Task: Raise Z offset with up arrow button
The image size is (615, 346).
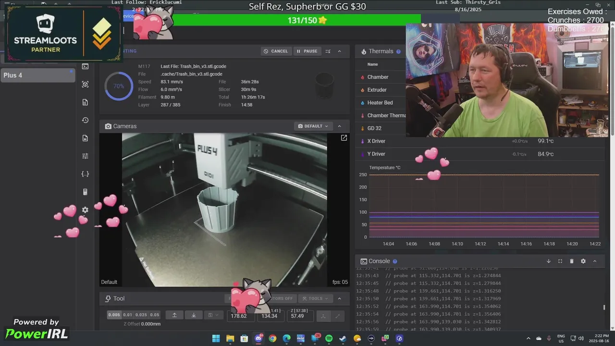Action: point(174,315)
